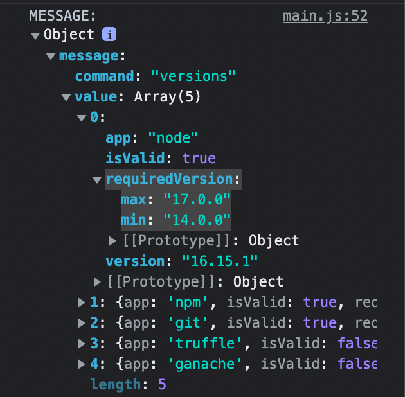Expand array entry 1 for npm
The width and height of the screenshot is (405, 397).
click(82, 303)
